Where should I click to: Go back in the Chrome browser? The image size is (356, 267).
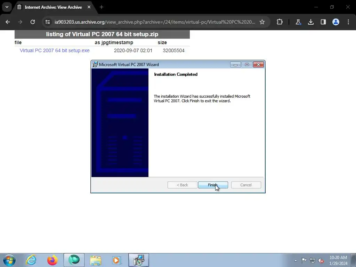(x=8, y=22)
